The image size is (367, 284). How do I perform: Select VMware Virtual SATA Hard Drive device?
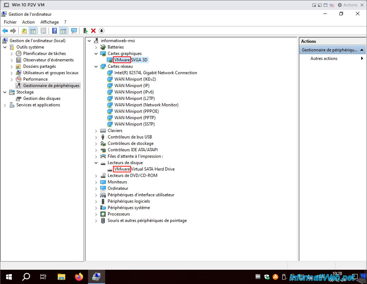point(145,169)
